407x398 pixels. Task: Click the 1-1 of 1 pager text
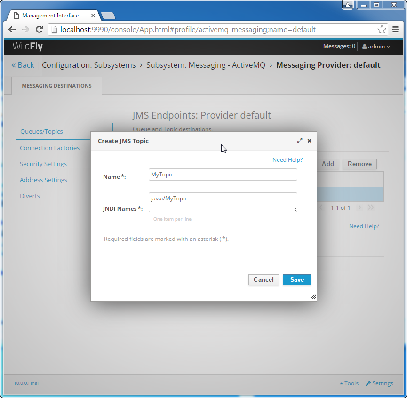pyautogui.click(x=340, y=207)
